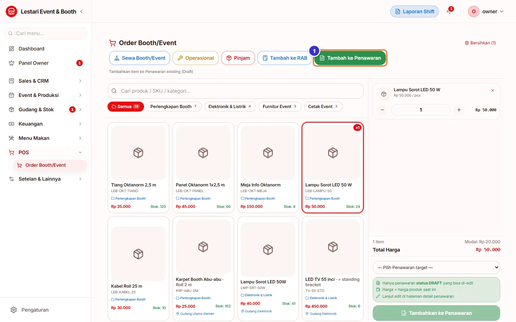The width and height of the screenshot is (516, 322).
Task: Click the Event & Produksi calendar icon
Action: [x=11, y=95]
